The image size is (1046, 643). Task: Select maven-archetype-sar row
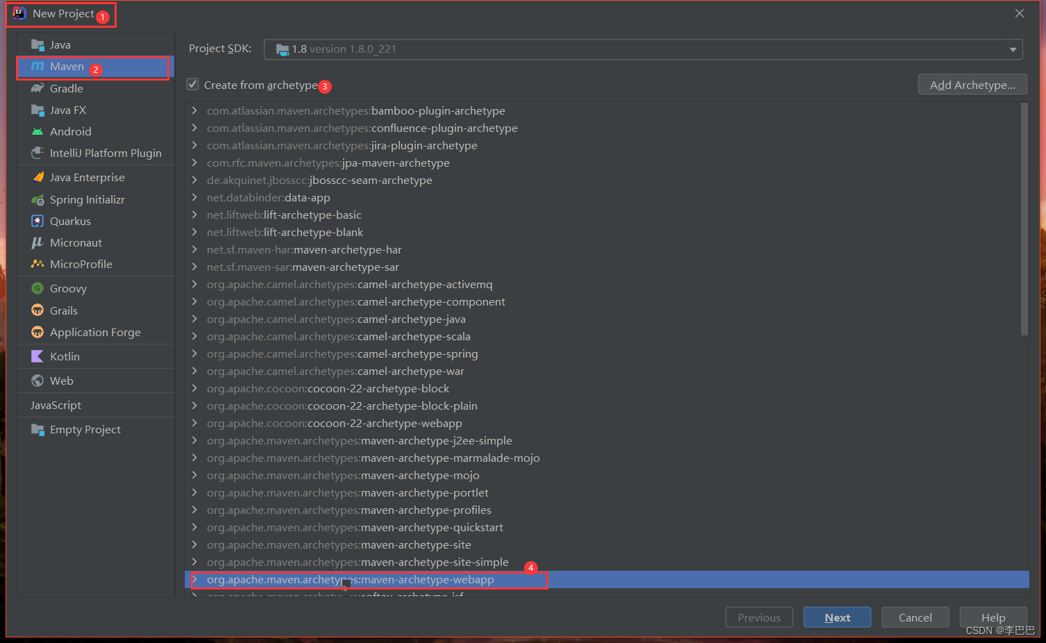click(607, 267)
